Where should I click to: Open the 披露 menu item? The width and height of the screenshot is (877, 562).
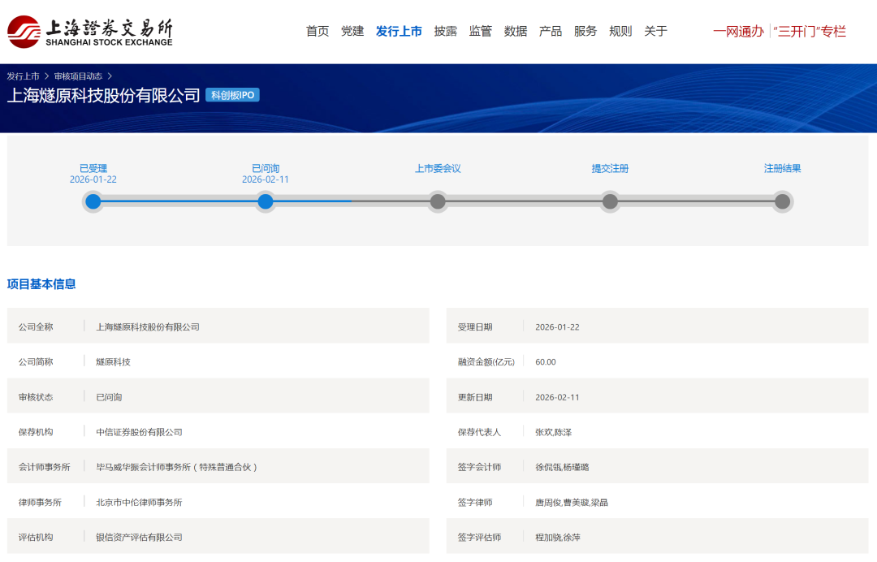pyautogui.click(x=445, y=32)
